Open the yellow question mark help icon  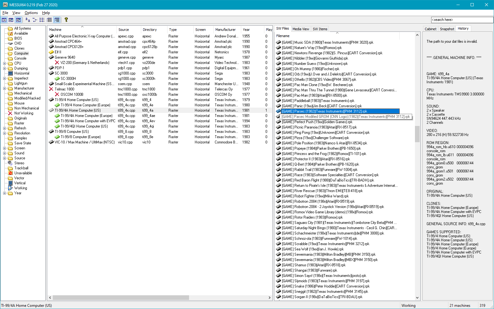click(66, 20)
